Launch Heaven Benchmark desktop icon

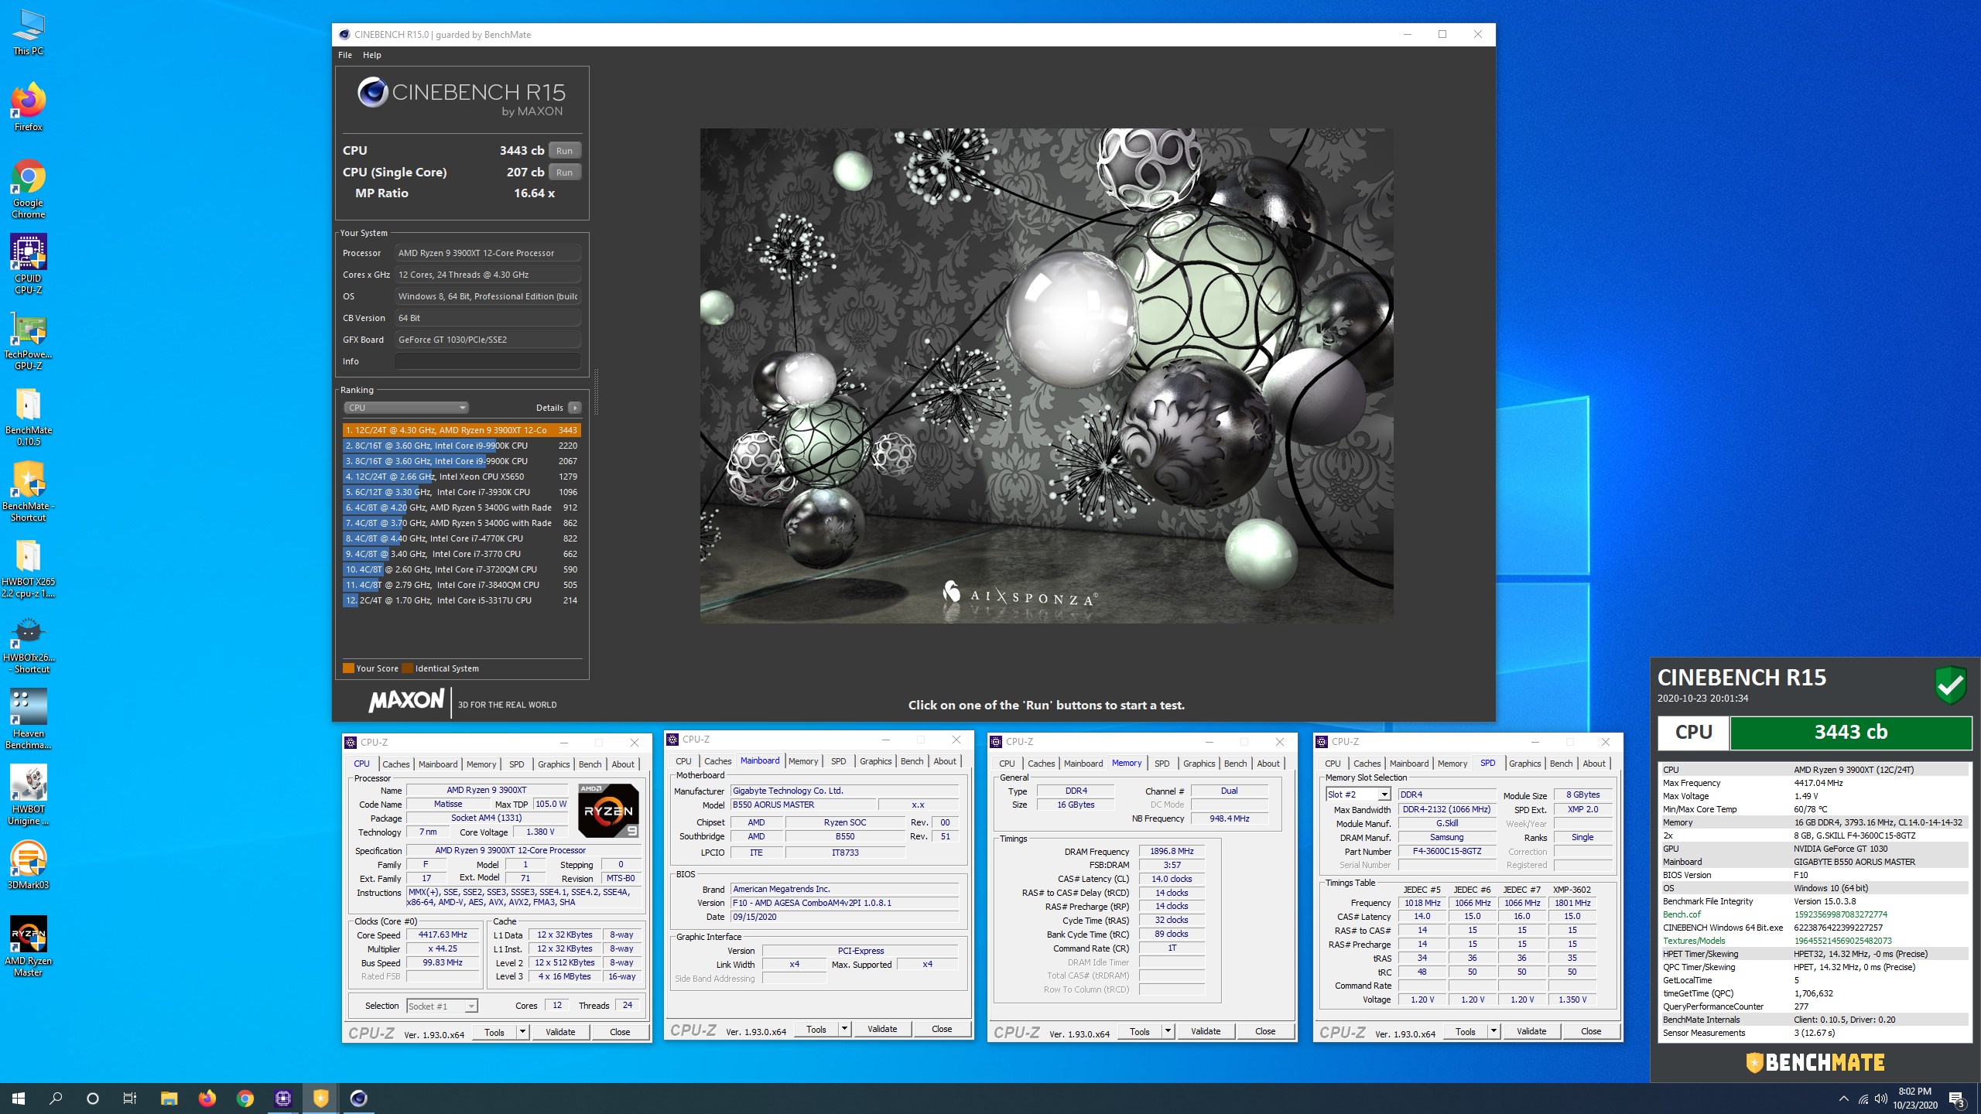(x=29, y=719)
